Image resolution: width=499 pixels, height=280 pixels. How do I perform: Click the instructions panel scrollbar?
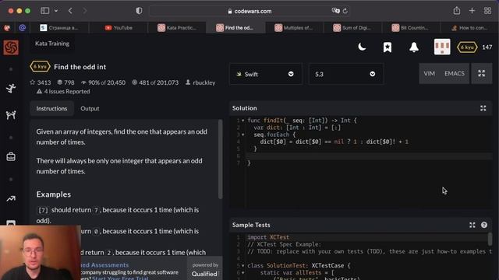click(220, 159)
